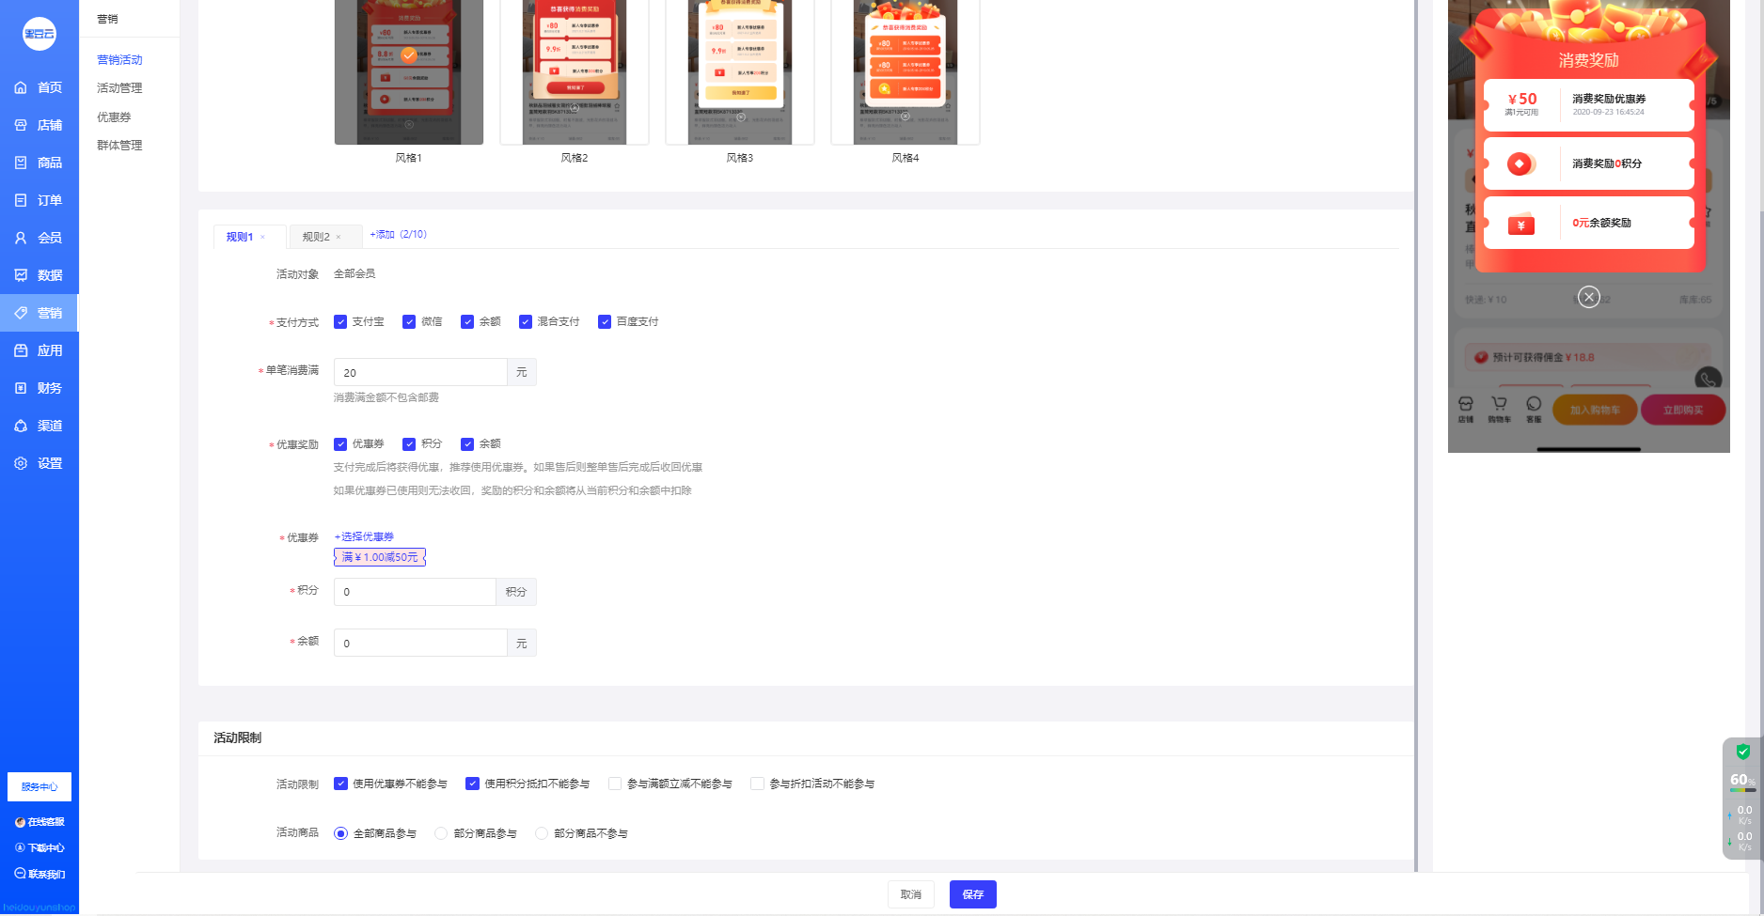This screenshot has width=1764, height=916.
Task: Click the 财务 finance icon in sidebar
Action: pyautogui.click(x=21, y=388)
